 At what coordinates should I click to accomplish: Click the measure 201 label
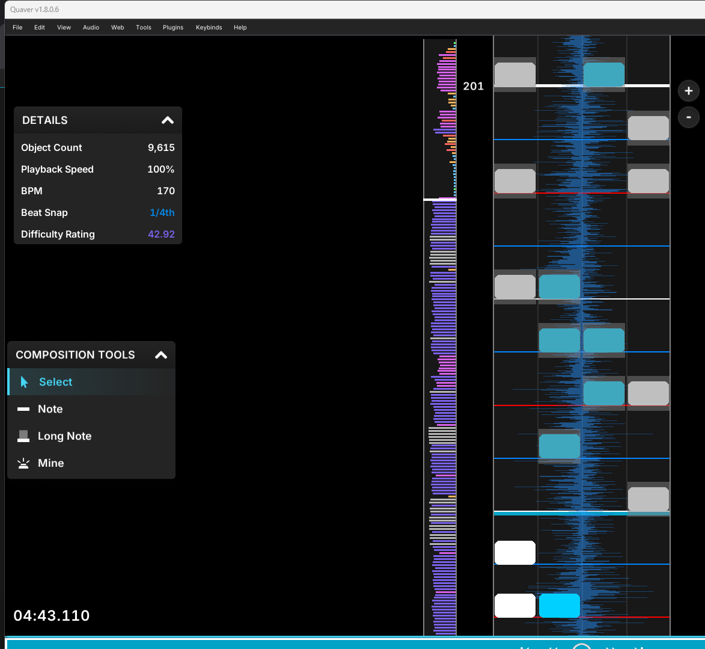474,86
